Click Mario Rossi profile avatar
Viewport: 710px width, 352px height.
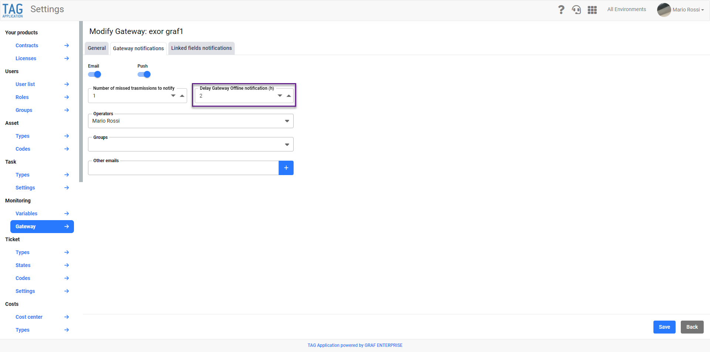tap(664, 10)
